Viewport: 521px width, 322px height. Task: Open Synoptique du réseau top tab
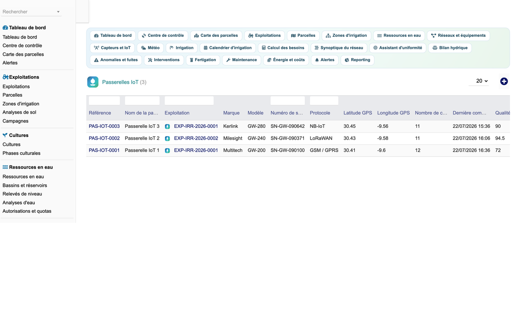coord(339,48)
